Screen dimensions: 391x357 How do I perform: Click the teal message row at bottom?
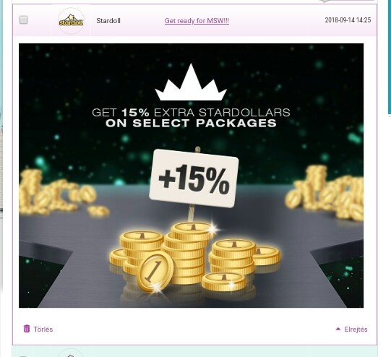point(194,351)
